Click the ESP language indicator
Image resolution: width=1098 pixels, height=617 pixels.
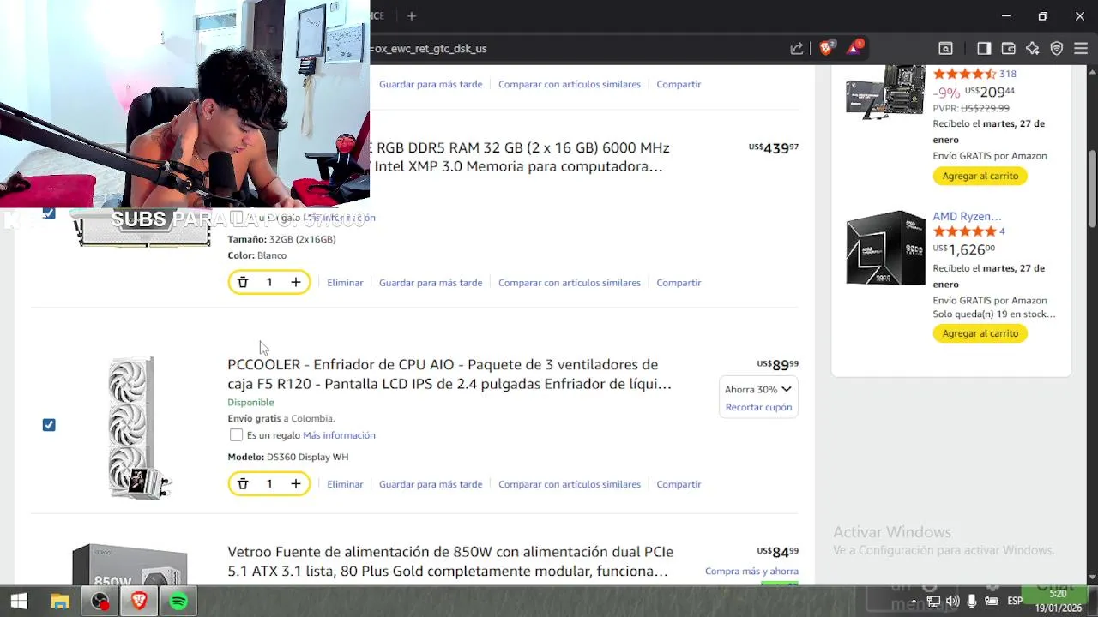click(1015, 602)
